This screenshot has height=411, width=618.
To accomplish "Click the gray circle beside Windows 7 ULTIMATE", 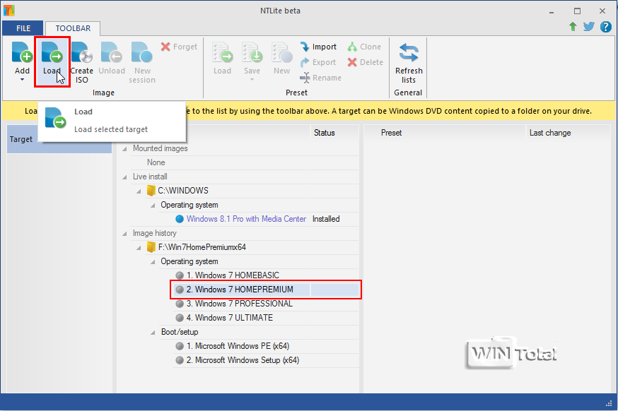I will click(x=180, y=318).
